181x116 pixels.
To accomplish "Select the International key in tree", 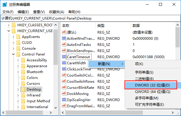I will click(37, 107).
